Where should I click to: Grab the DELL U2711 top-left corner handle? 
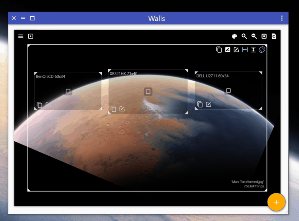[196, 73]
